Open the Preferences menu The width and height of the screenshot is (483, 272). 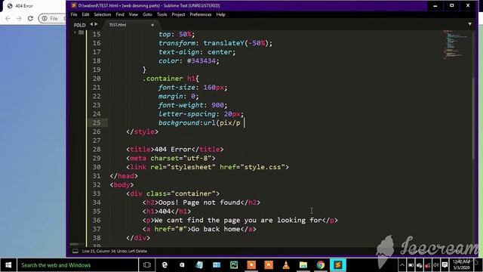coord(201,14)
